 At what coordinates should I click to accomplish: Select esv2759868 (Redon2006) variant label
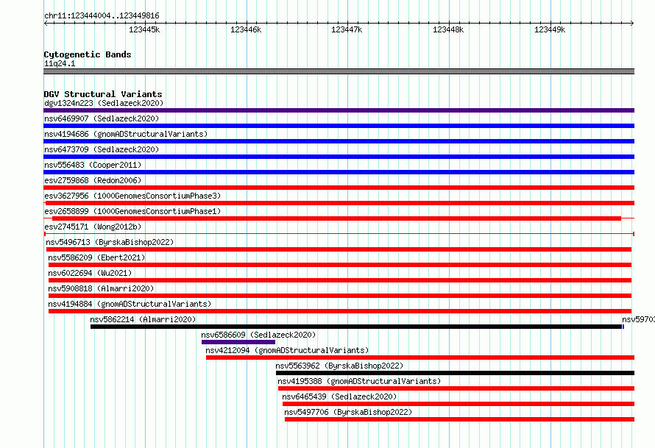coord(93,180)
